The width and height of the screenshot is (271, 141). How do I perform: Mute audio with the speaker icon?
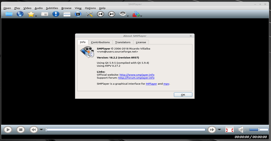click(x=242, y=130)
